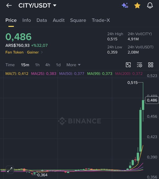Click the 0,515 high marker on chart
The image size is (159, 179).
click(132, 83)
